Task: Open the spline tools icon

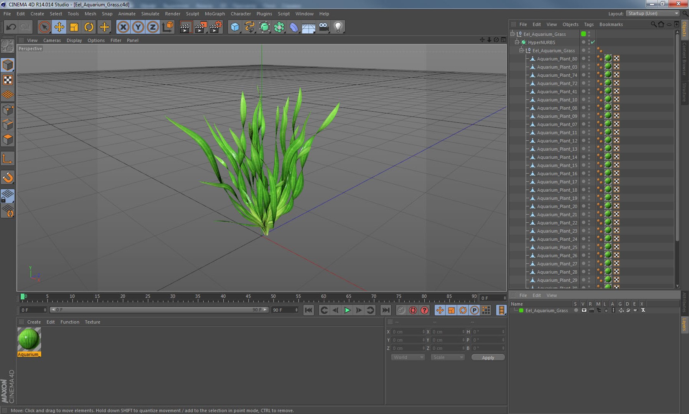Action: point(249,27)
